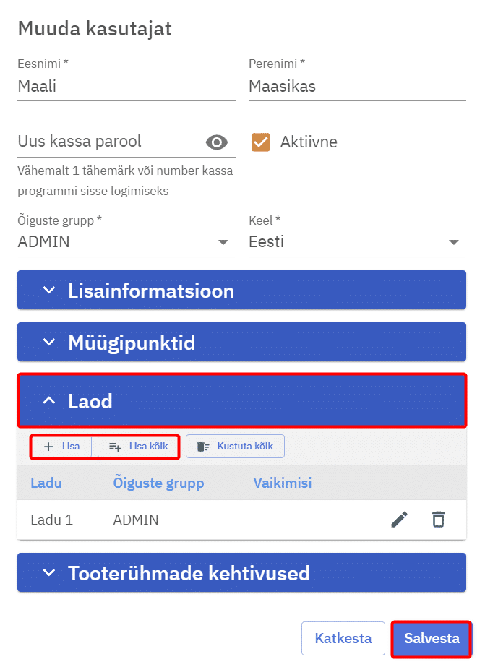
Task: Click the Perenimi input field
Action: click(357, 87)
